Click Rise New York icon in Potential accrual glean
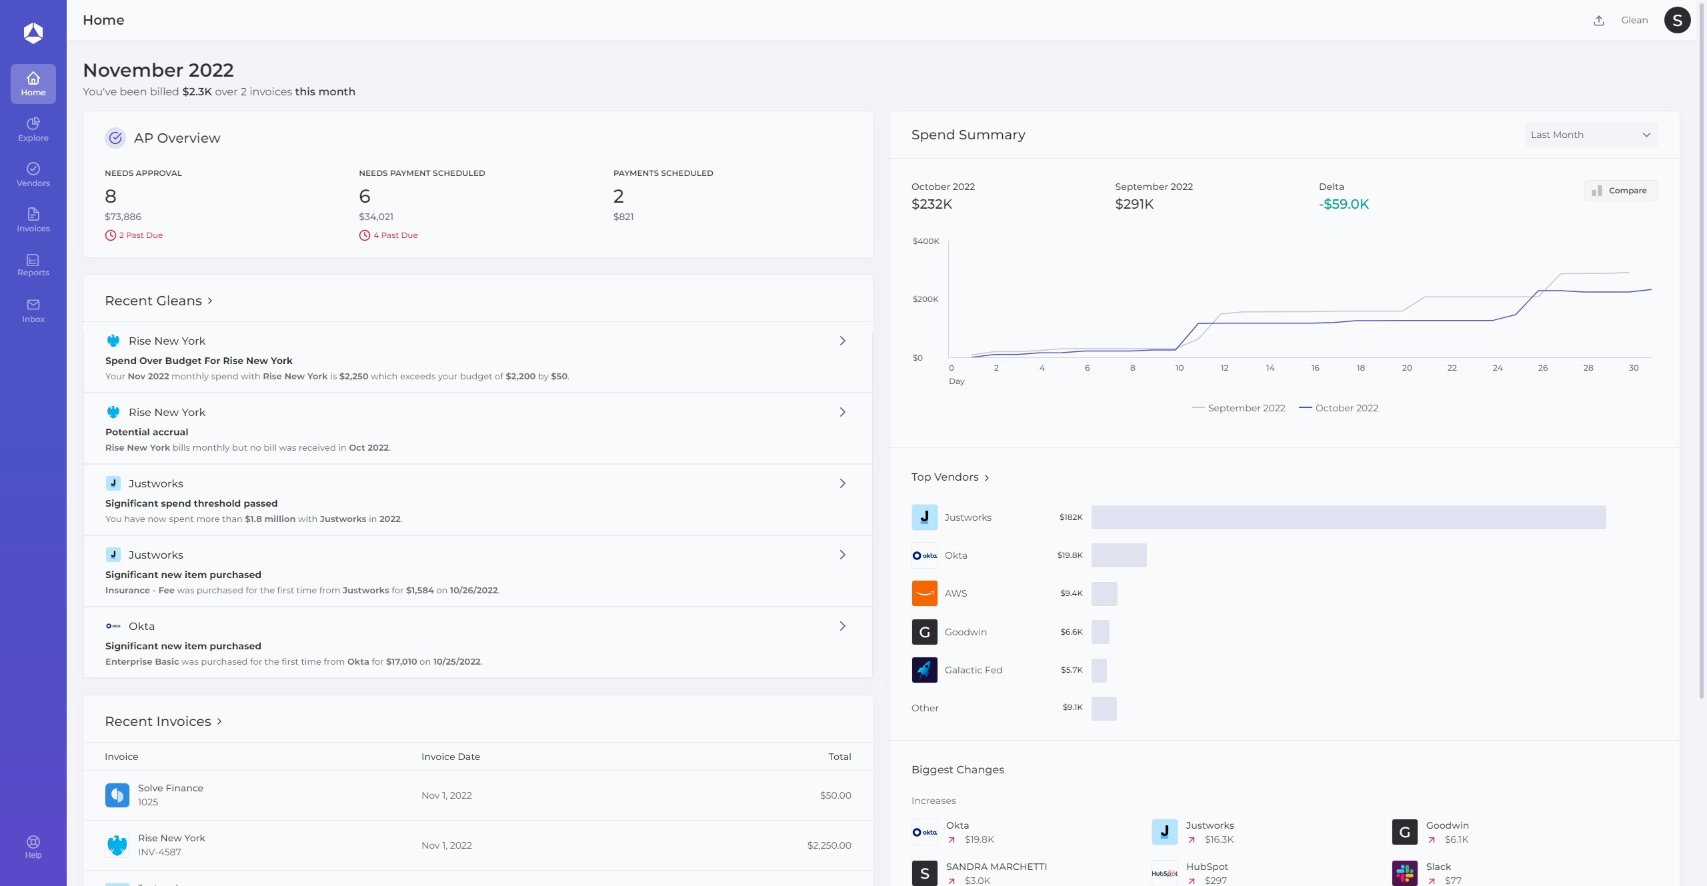Viewport: 1707px width, 886px height. point(113,412)
